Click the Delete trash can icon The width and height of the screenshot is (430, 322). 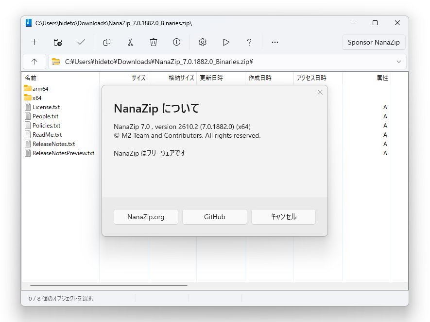pos(154,42)
